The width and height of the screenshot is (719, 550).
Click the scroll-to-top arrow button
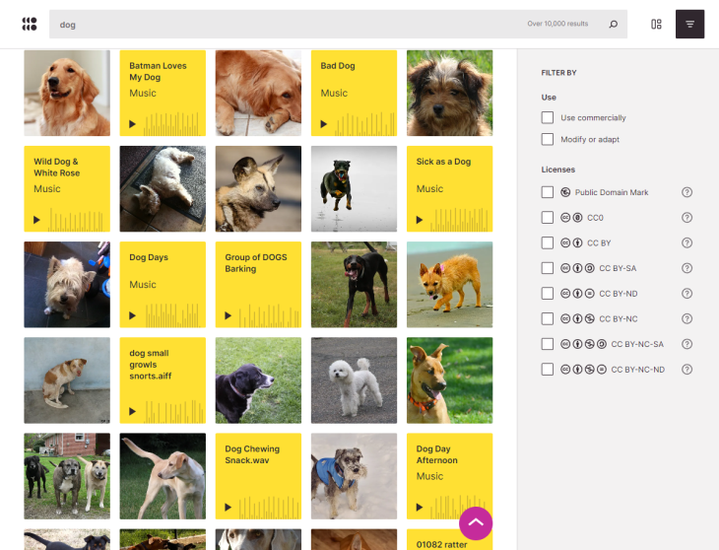(476, 523)
